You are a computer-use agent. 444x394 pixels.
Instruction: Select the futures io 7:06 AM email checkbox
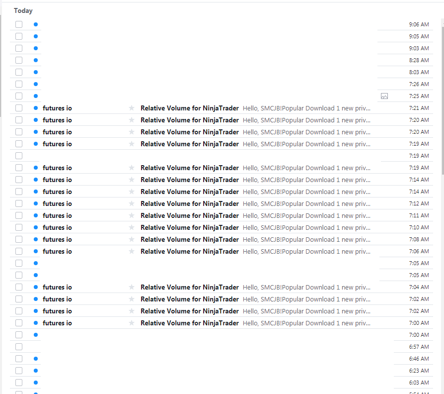coord(19,251)
